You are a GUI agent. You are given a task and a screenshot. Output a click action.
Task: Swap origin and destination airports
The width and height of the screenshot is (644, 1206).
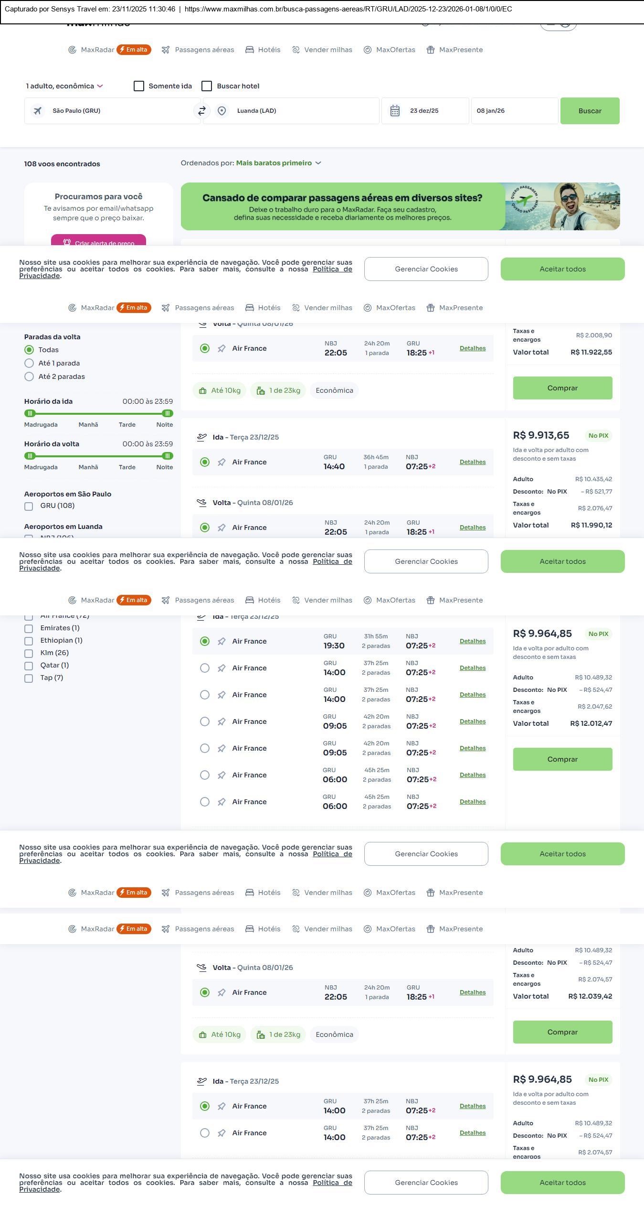click(201, 111)
